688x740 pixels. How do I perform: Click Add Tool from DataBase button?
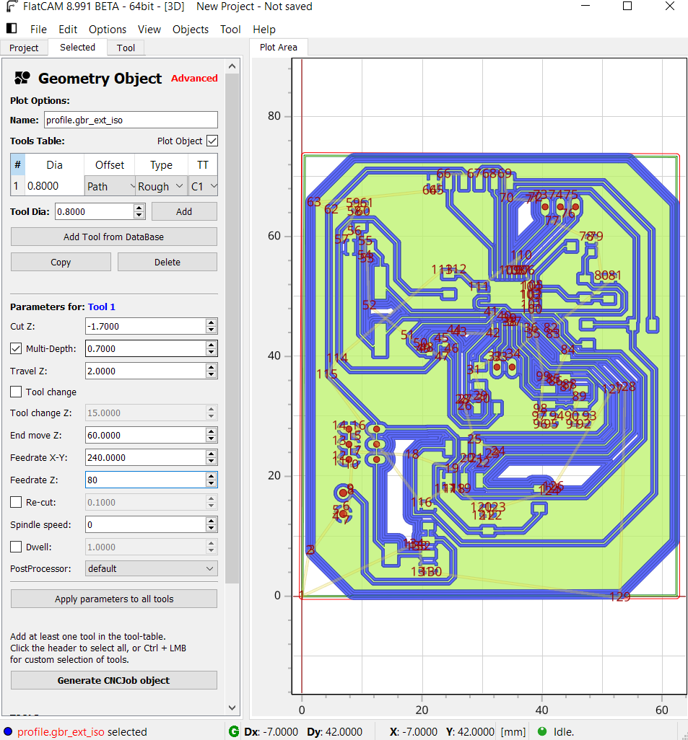coord(114,237)
